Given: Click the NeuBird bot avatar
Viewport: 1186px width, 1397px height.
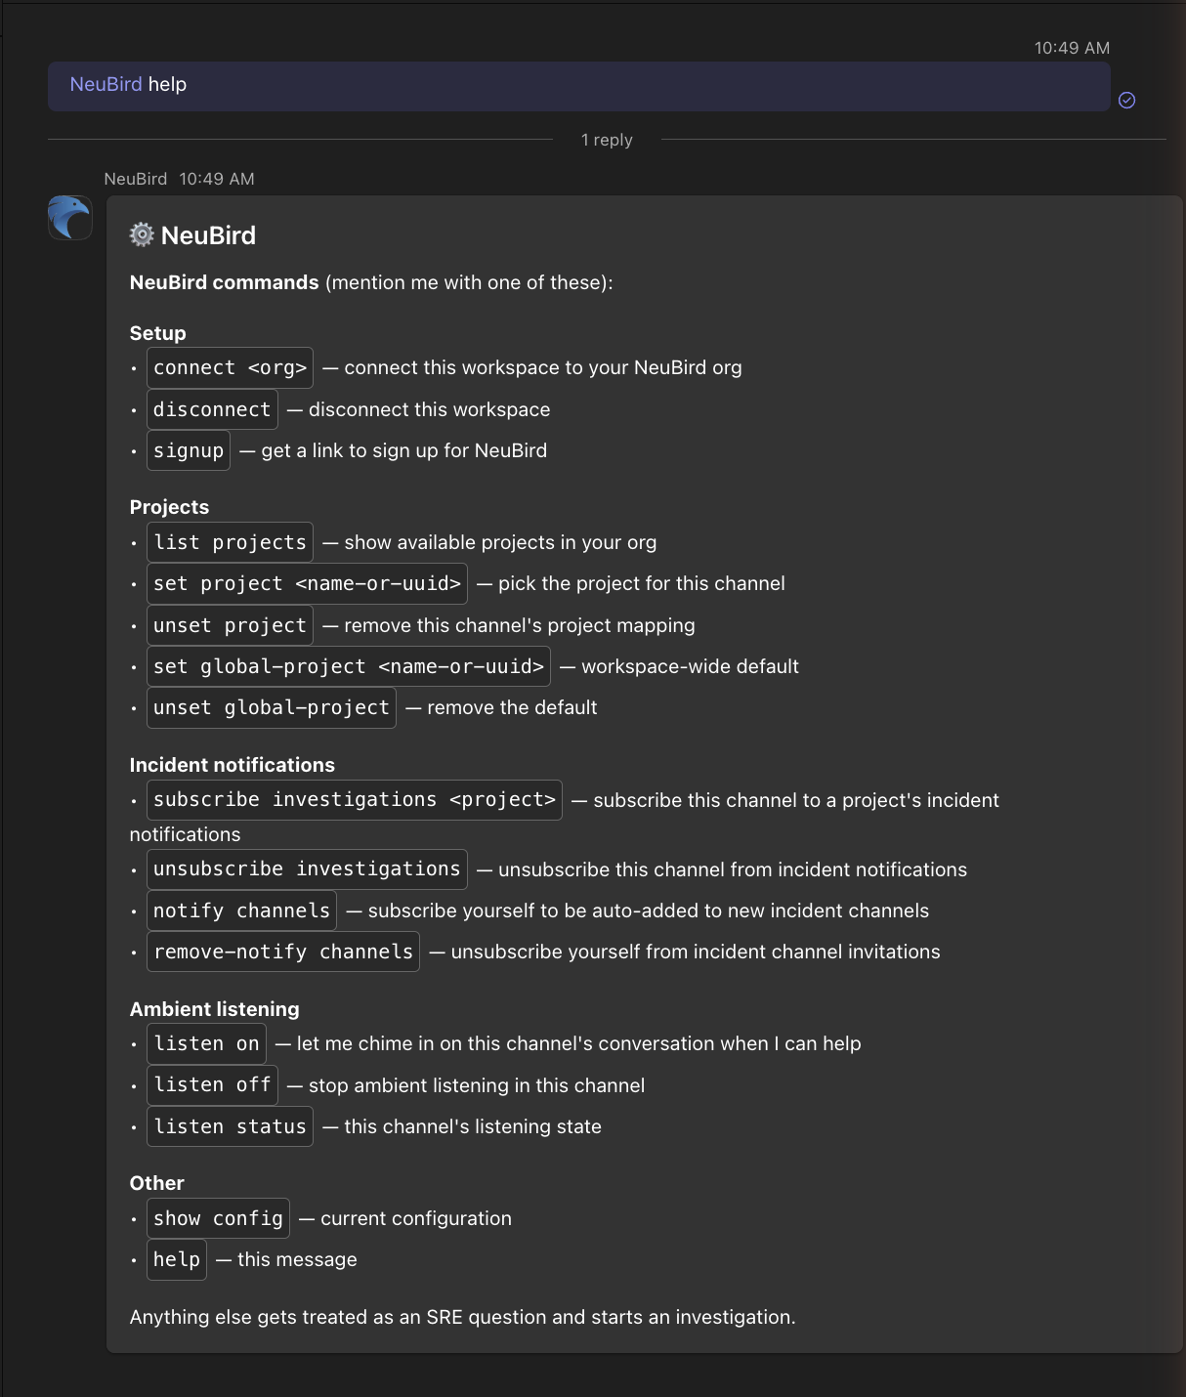Looking at the screenshot, I should 70,217.
